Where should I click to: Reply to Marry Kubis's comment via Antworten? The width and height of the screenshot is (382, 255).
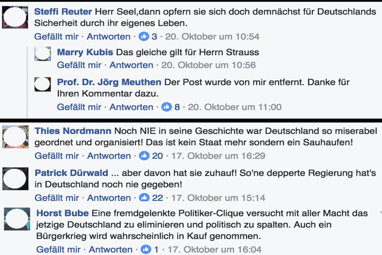131,65
